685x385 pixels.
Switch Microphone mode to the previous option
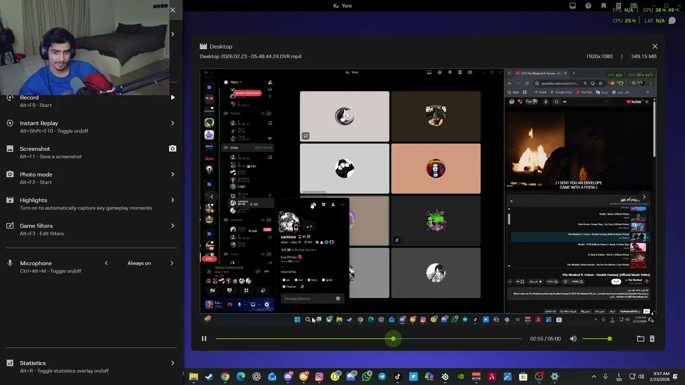coord(106,263)
